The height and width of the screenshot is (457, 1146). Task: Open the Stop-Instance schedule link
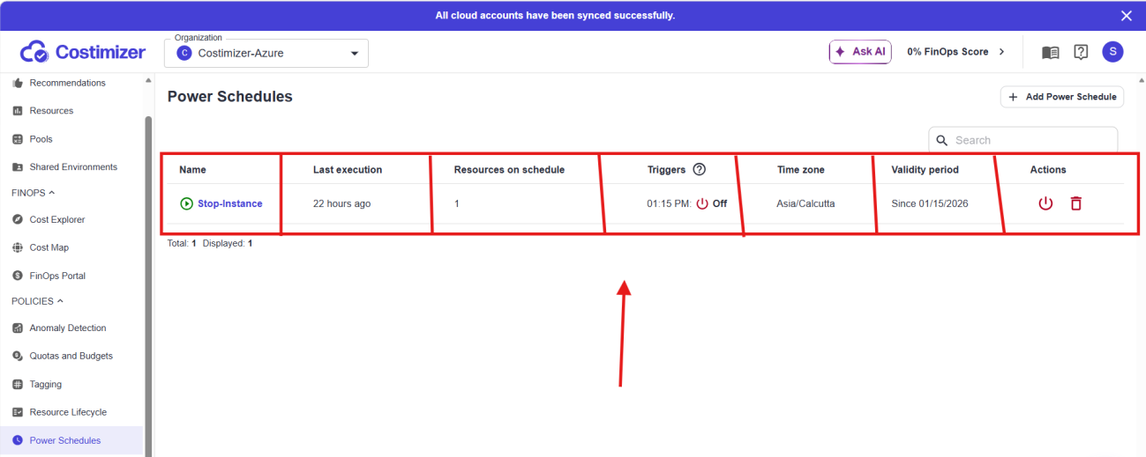click(229, 203)
